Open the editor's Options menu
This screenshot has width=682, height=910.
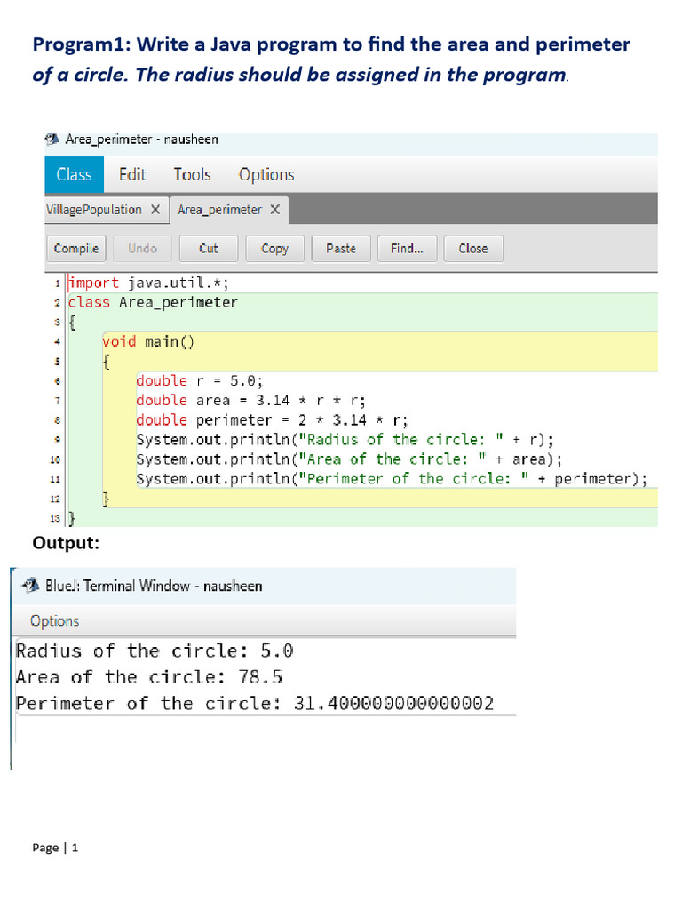(x=266, y=175)
